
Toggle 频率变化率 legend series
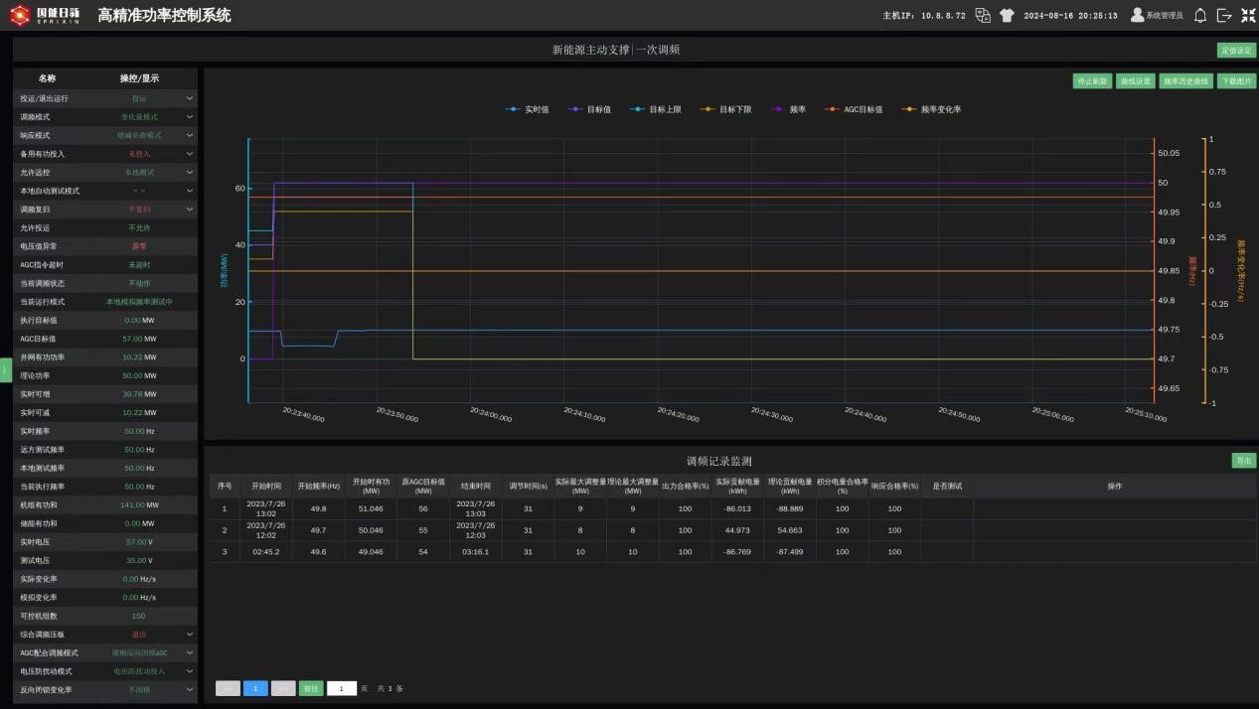tap(931, 109)
